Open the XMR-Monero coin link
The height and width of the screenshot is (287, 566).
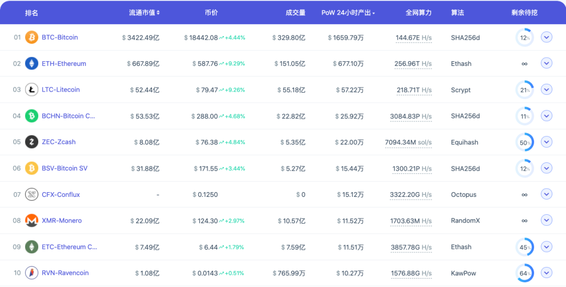point(62,220)
